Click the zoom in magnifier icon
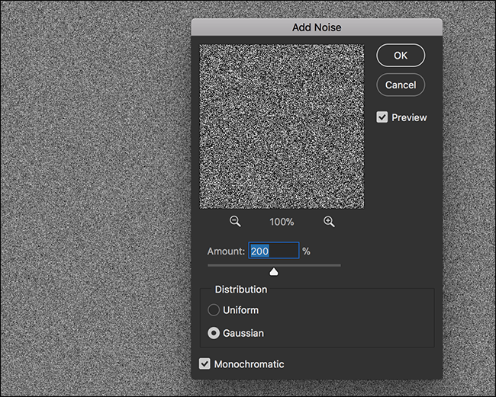This screenshot has width=496, height=397. click(x=329, y=222)
